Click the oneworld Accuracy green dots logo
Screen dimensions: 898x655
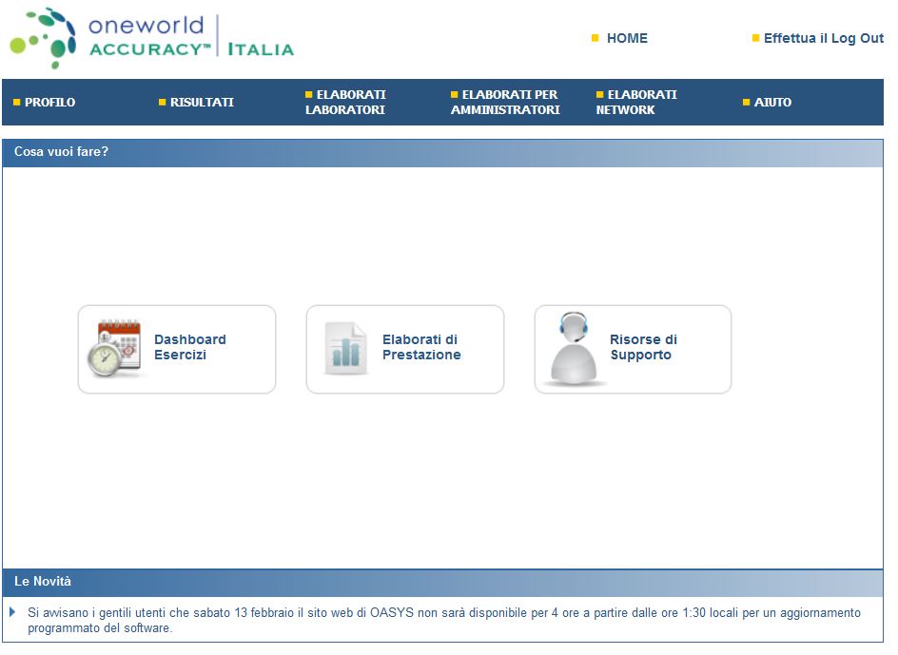click(x=43, y=38)
